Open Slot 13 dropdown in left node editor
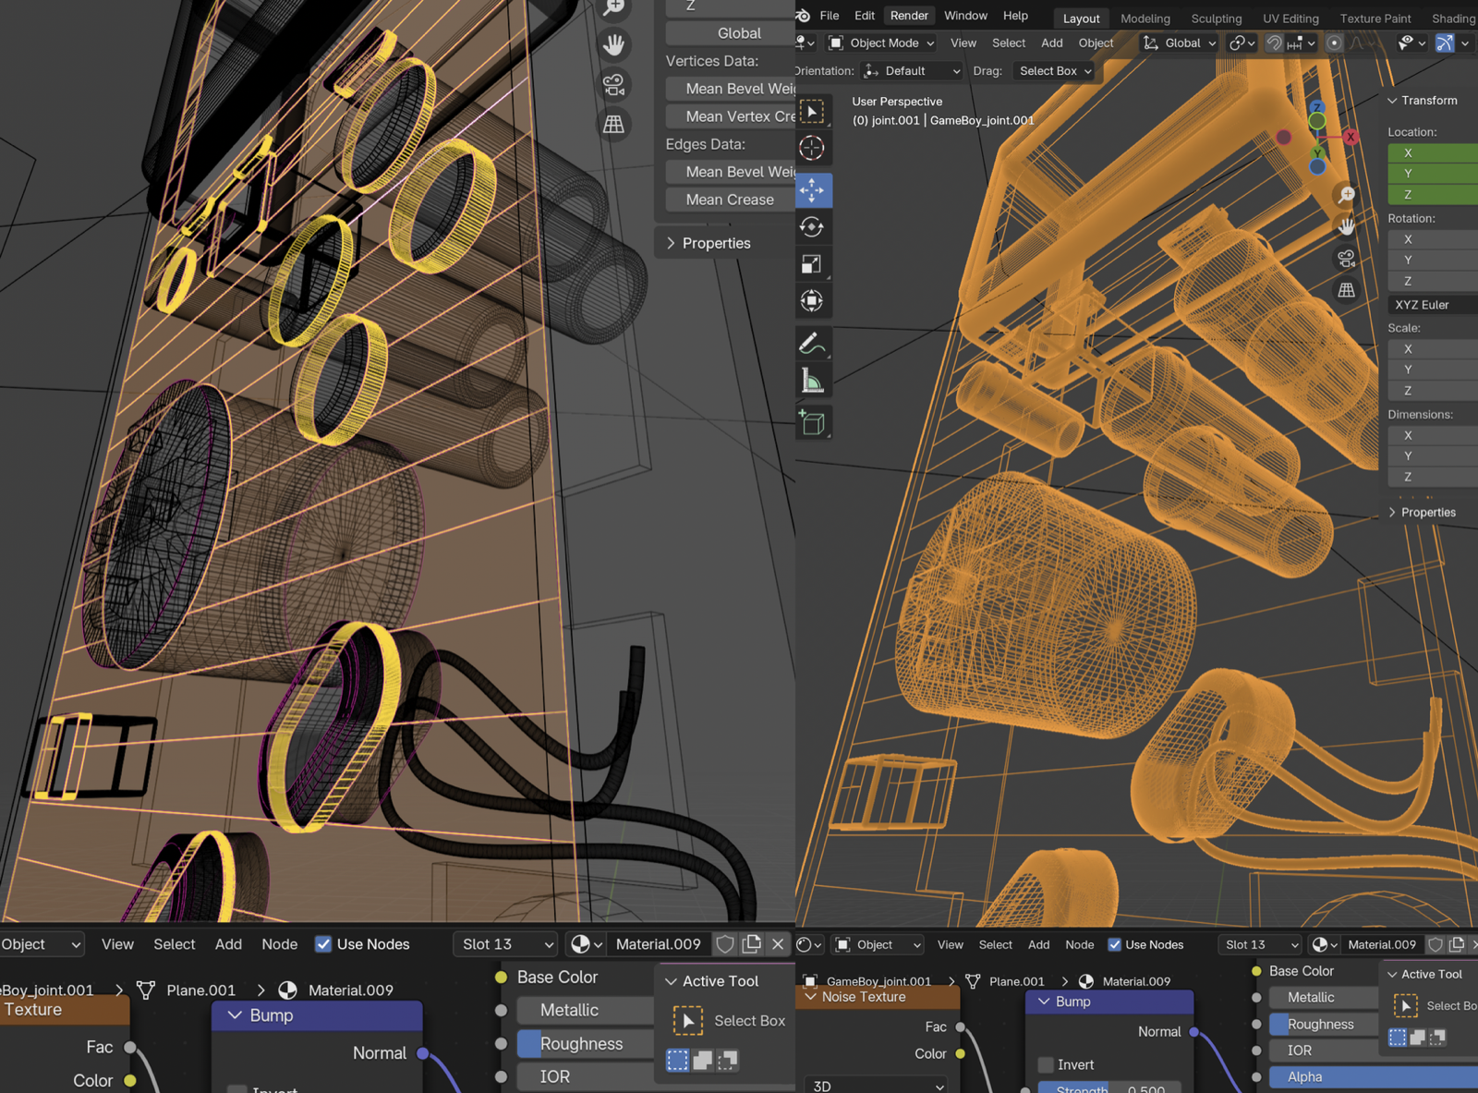This screenshot has height=1093, width=1478. (x=506, y=944)
